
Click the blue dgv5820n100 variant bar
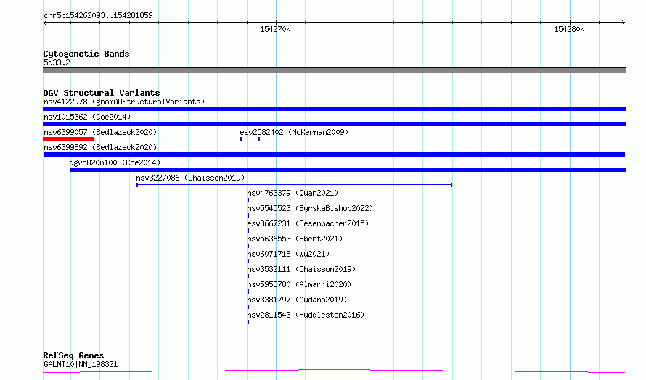pyautogui.click(x=347, y=170)
